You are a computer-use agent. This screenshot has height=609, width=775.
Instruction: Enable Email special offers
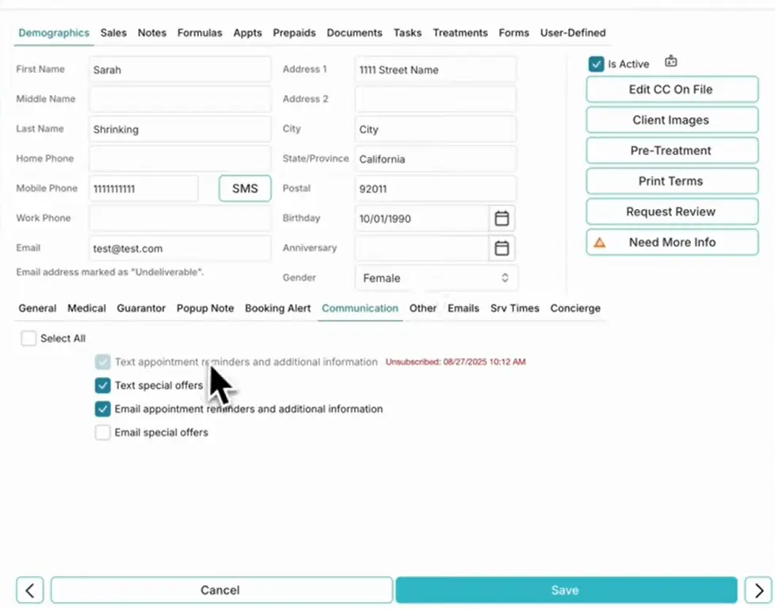point(102,432)
